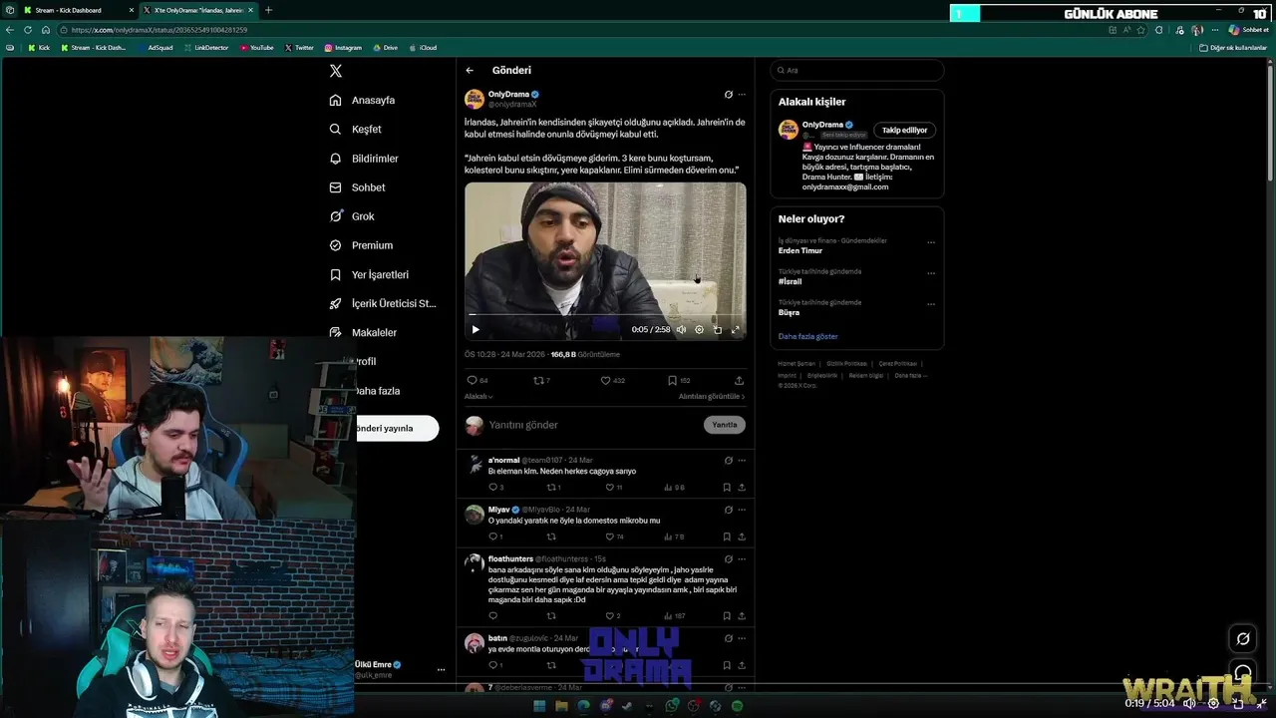Open Yer İşaretleri bookmarks
The image size is (1276, 718).
point(369,274)
